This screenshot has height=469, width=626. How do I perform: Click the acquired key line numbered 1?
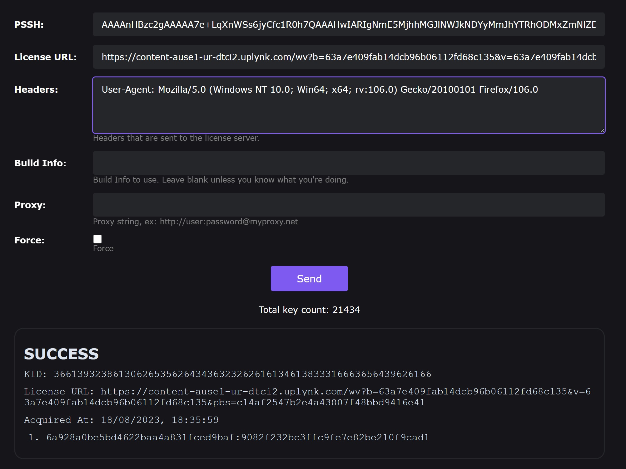point(237,437)
